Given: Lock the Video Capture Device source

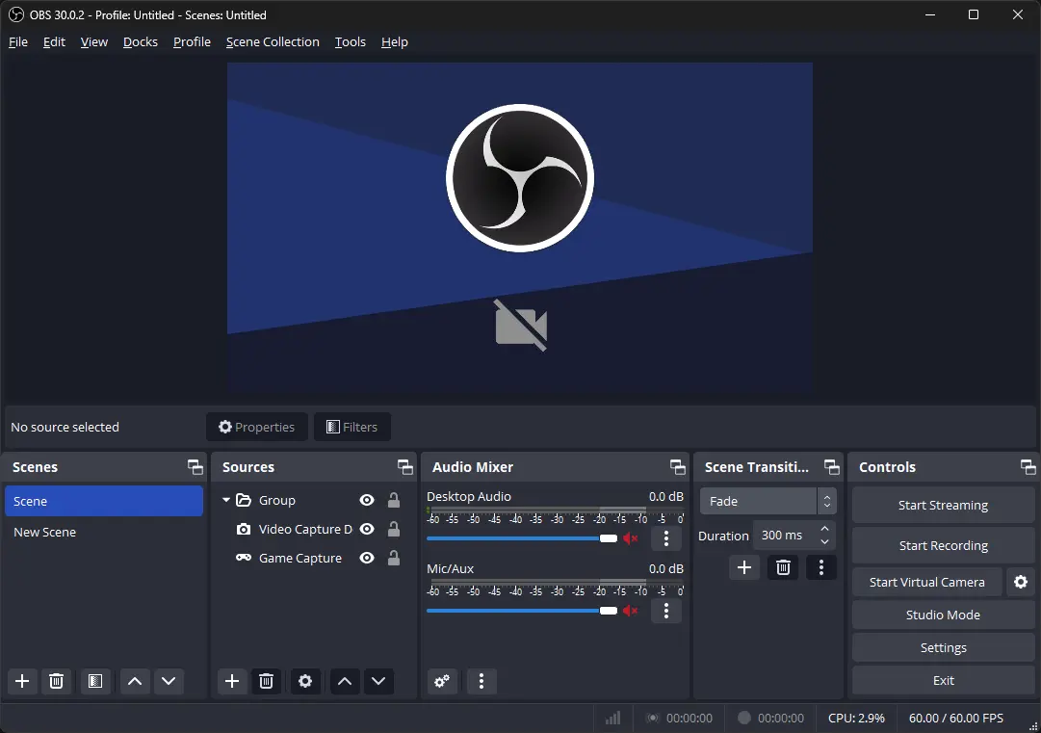Looking at the screenshot, I should (394, 529).
